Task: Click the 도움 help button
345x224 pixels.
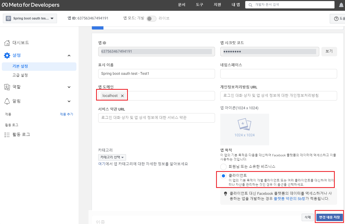Action: point(337,19)
